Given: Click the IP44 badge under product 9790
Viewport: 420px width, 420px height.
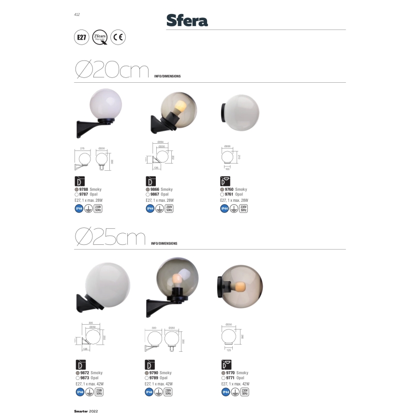Looking at the screenshot, I should 149,392.
